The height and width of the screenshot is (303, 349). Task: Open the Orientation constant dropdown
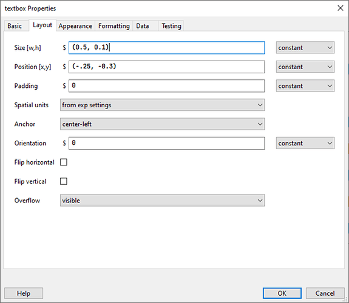(x=305, y=143)
